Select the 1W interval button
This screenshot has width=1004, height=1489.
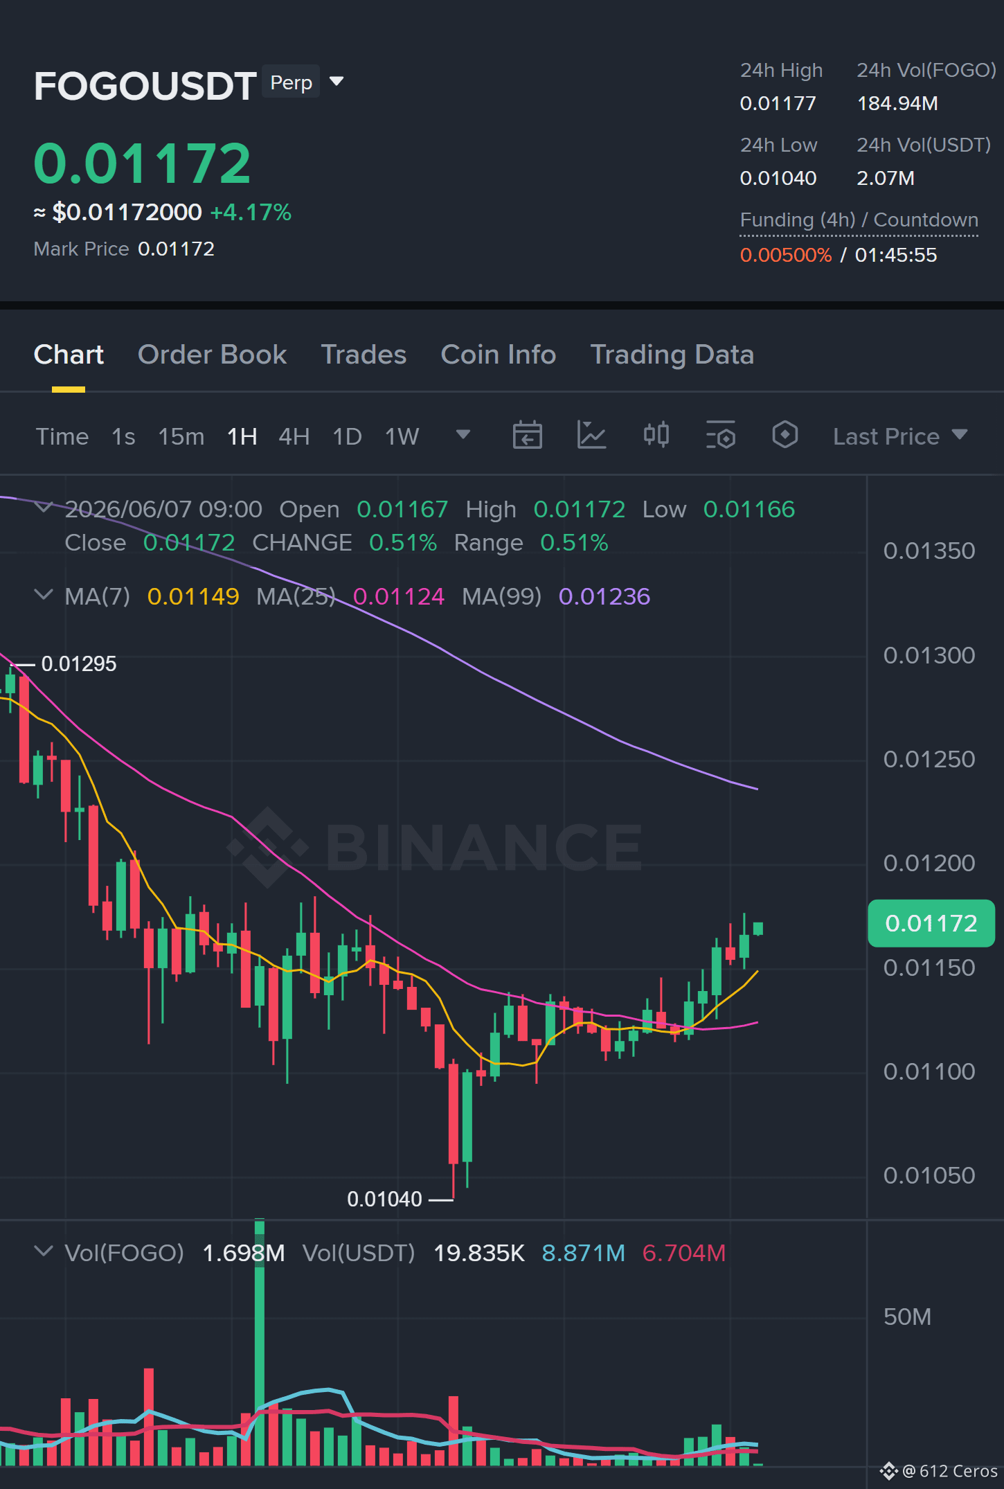[x=402, y=436]
